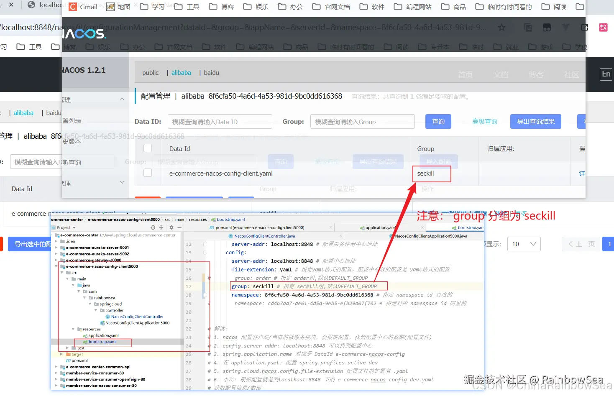
Task: Select the NacosConfigClientController class file
Action: click(137, 317)
